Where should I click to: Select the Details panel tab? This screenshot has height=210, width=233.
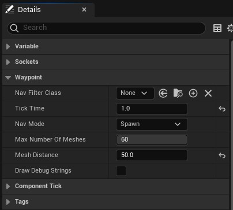tap(29, 10)
